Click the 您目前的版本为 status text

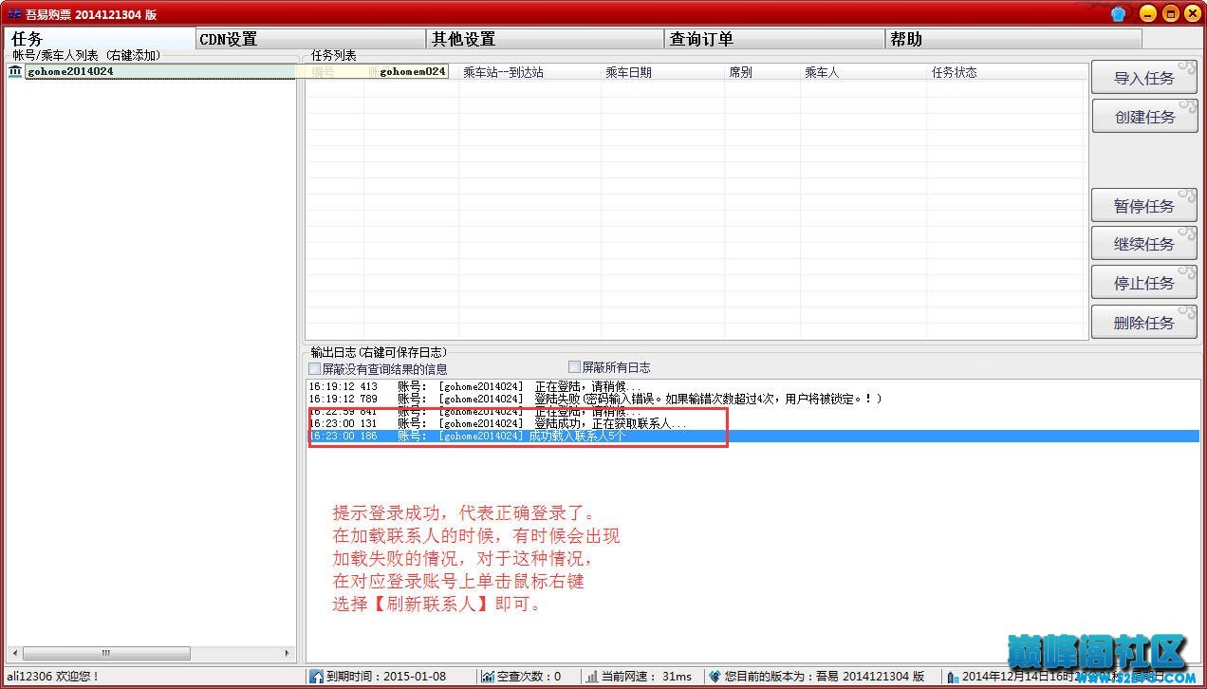pyautogui.click(x=825, y=677)
